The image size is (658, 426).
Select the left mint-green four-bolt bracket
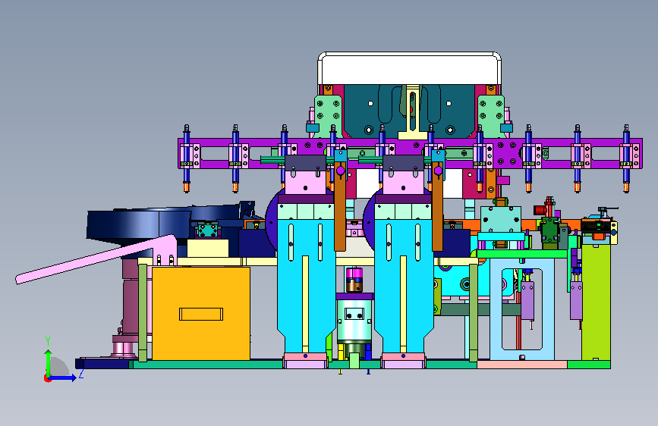328,116
